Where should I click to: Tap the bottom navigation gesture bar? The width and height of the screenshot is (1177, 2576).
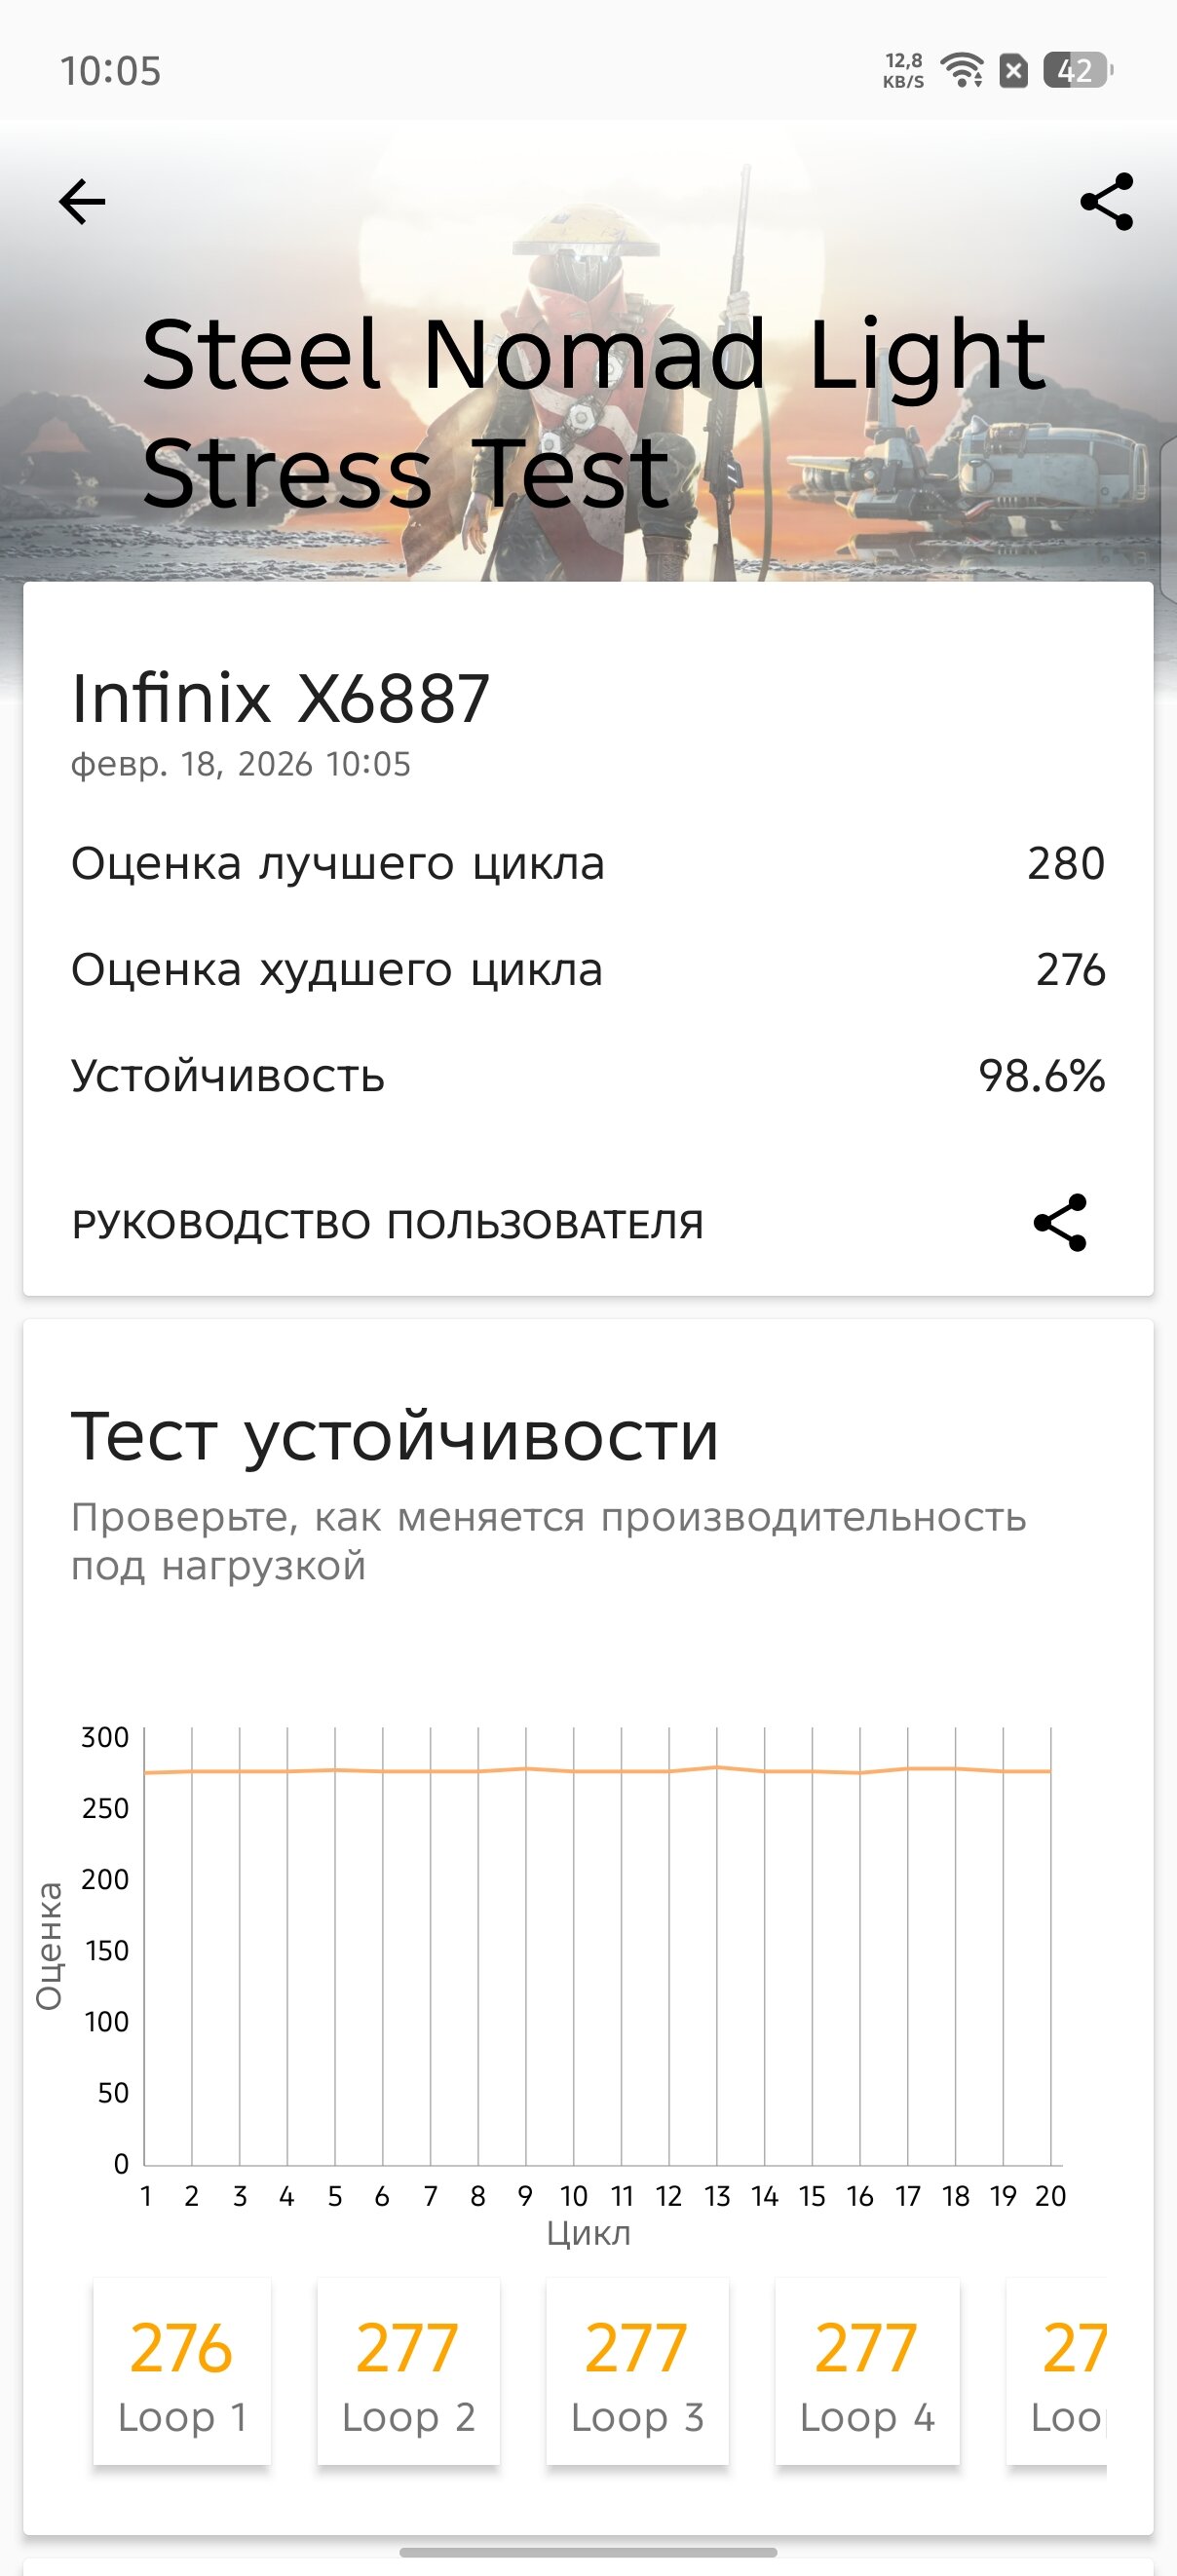(x=588, y=2552)
